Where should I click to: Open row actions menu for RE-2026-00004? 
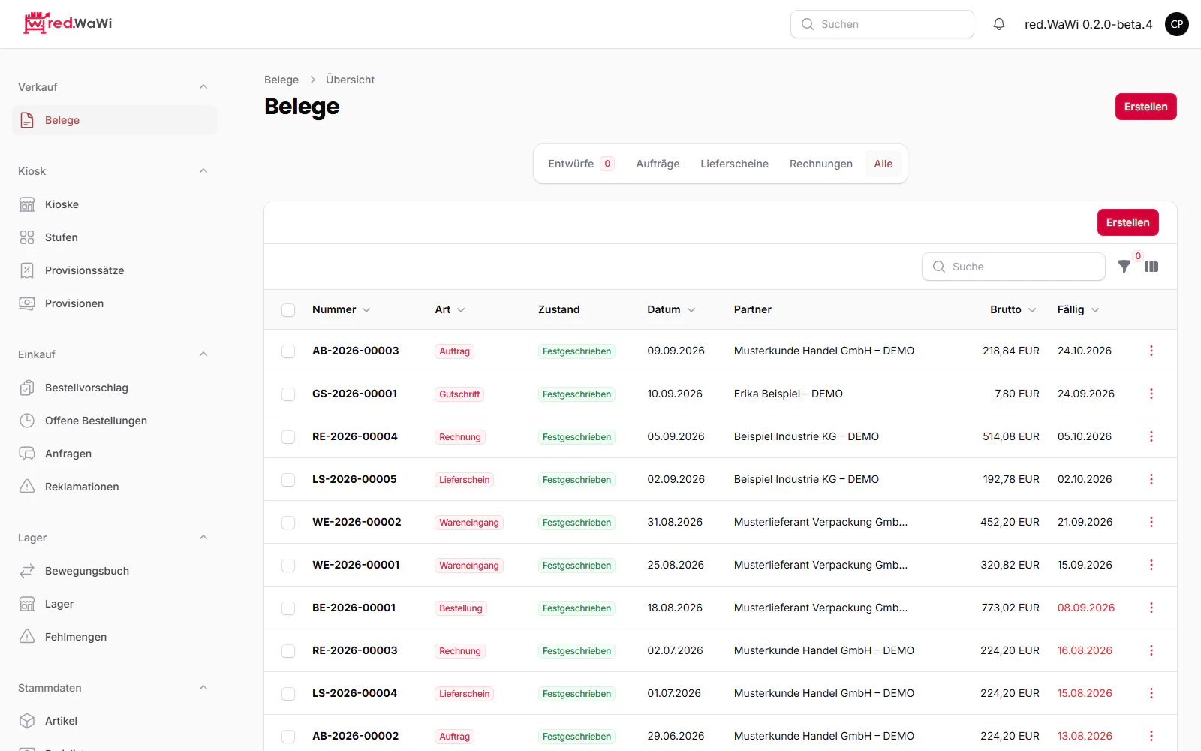1151,436
